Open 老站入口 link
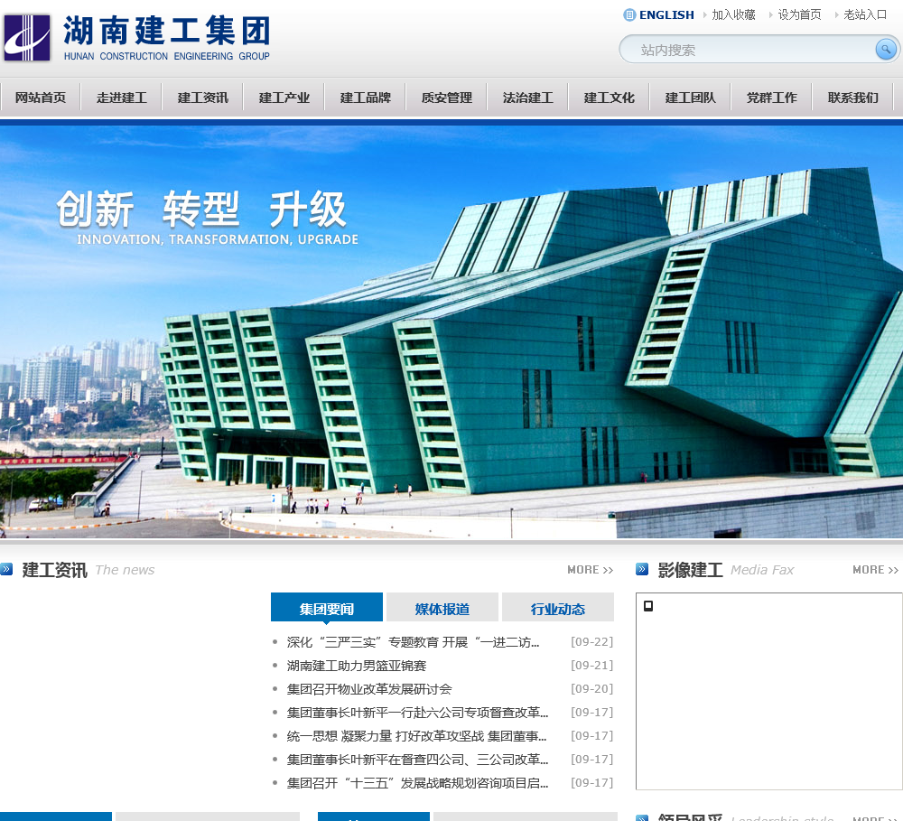Viewport: 903px width, 821px height. tap(865, 15)
